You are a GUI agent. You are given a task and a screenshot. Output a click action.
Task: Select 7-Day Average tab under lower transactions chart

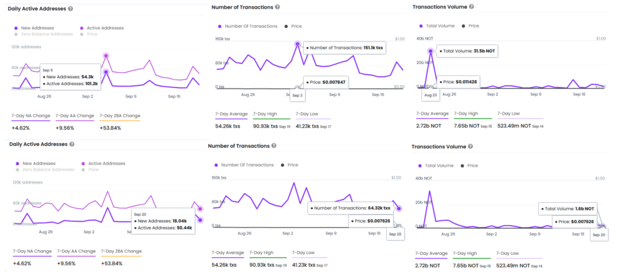coord(228,253)
